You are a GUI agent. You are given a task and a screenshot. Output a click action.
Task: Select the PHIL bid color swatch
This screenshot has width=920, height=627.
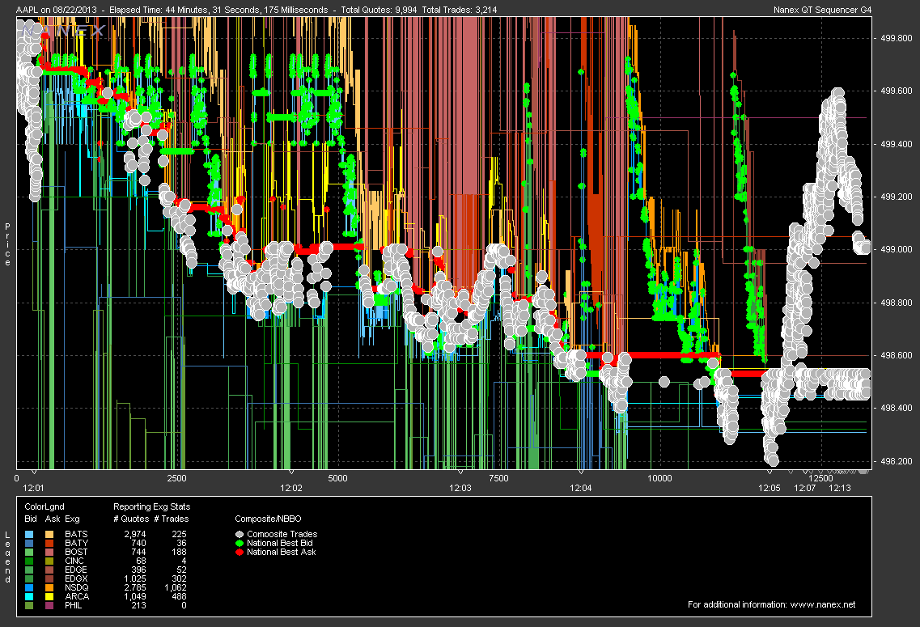tap(29, 605)
